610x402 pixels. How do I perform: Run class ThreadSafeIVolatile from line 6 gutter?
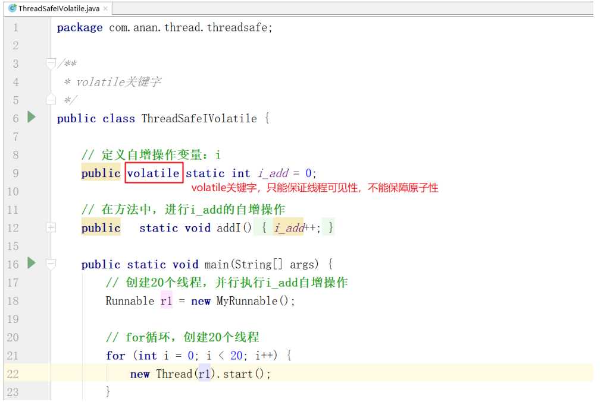click(x=32, y=117)
